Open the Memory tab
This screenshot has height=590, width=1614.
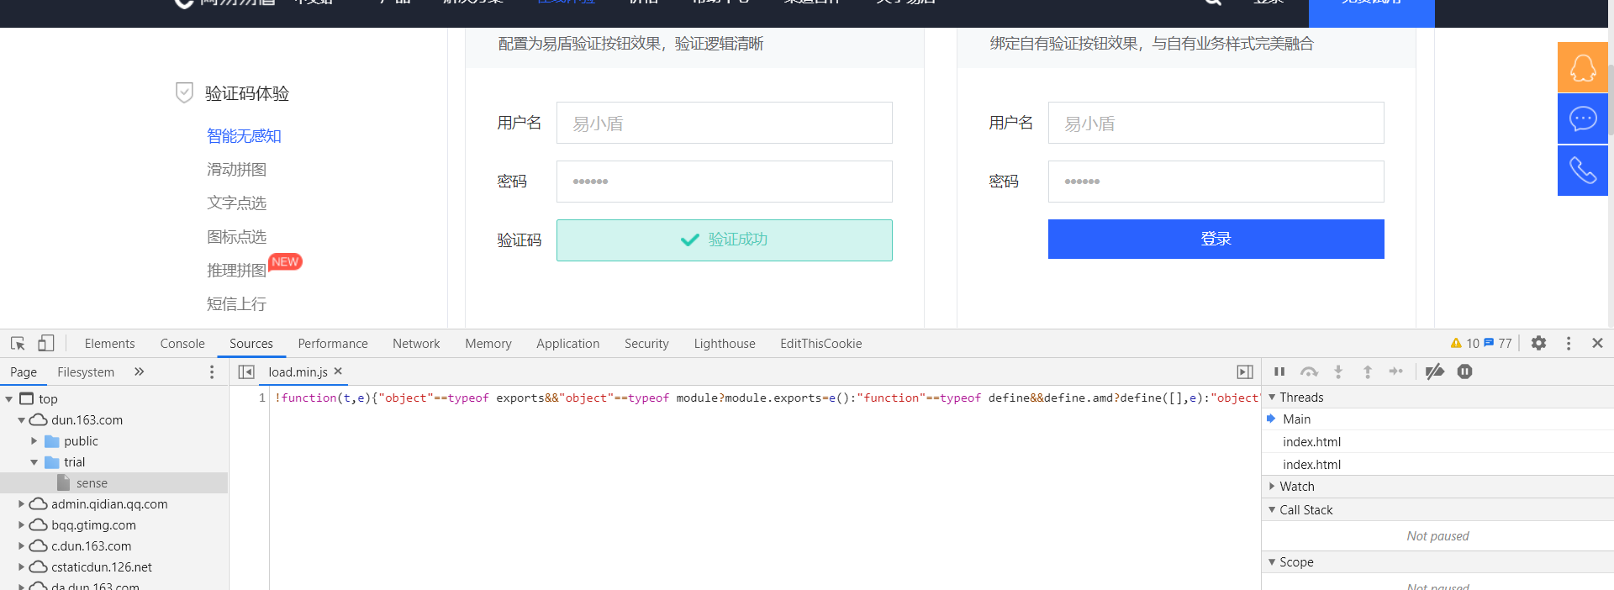[488, 344]
